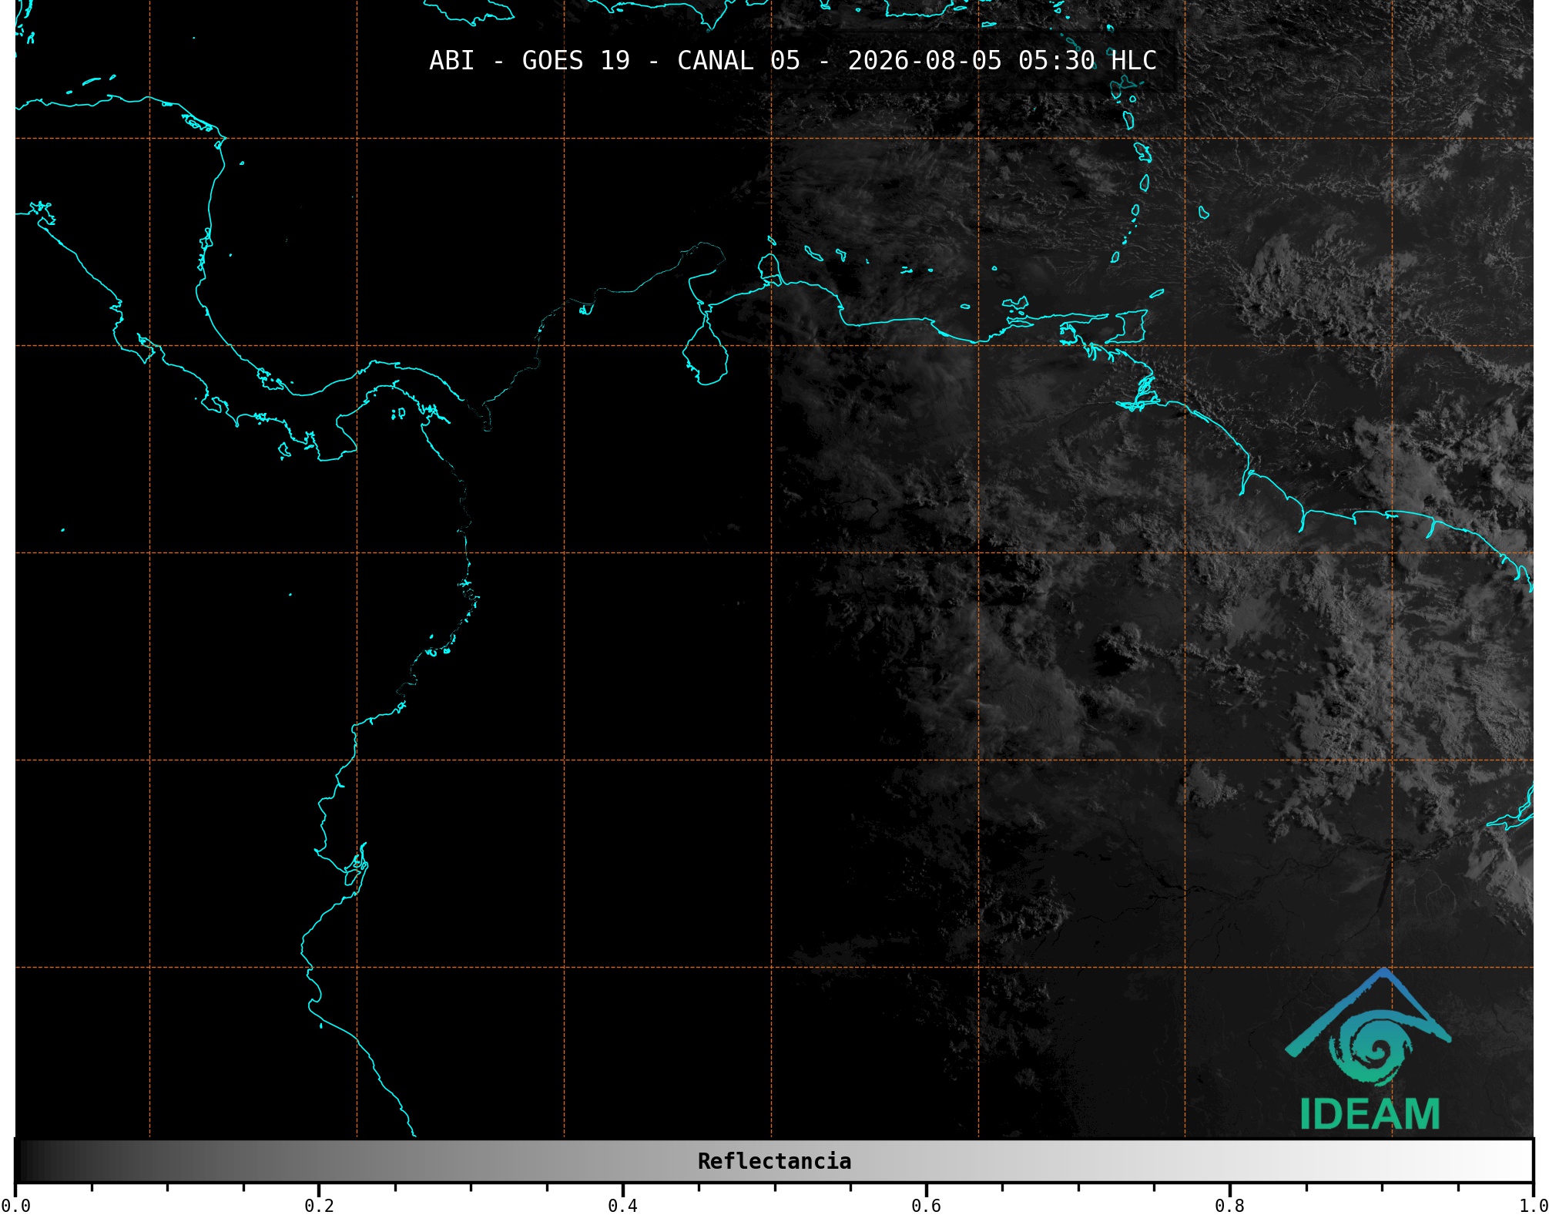Click the colorbar tick label '0.6'
The image size is (1549, 1215).
[x=926, y=1206]
